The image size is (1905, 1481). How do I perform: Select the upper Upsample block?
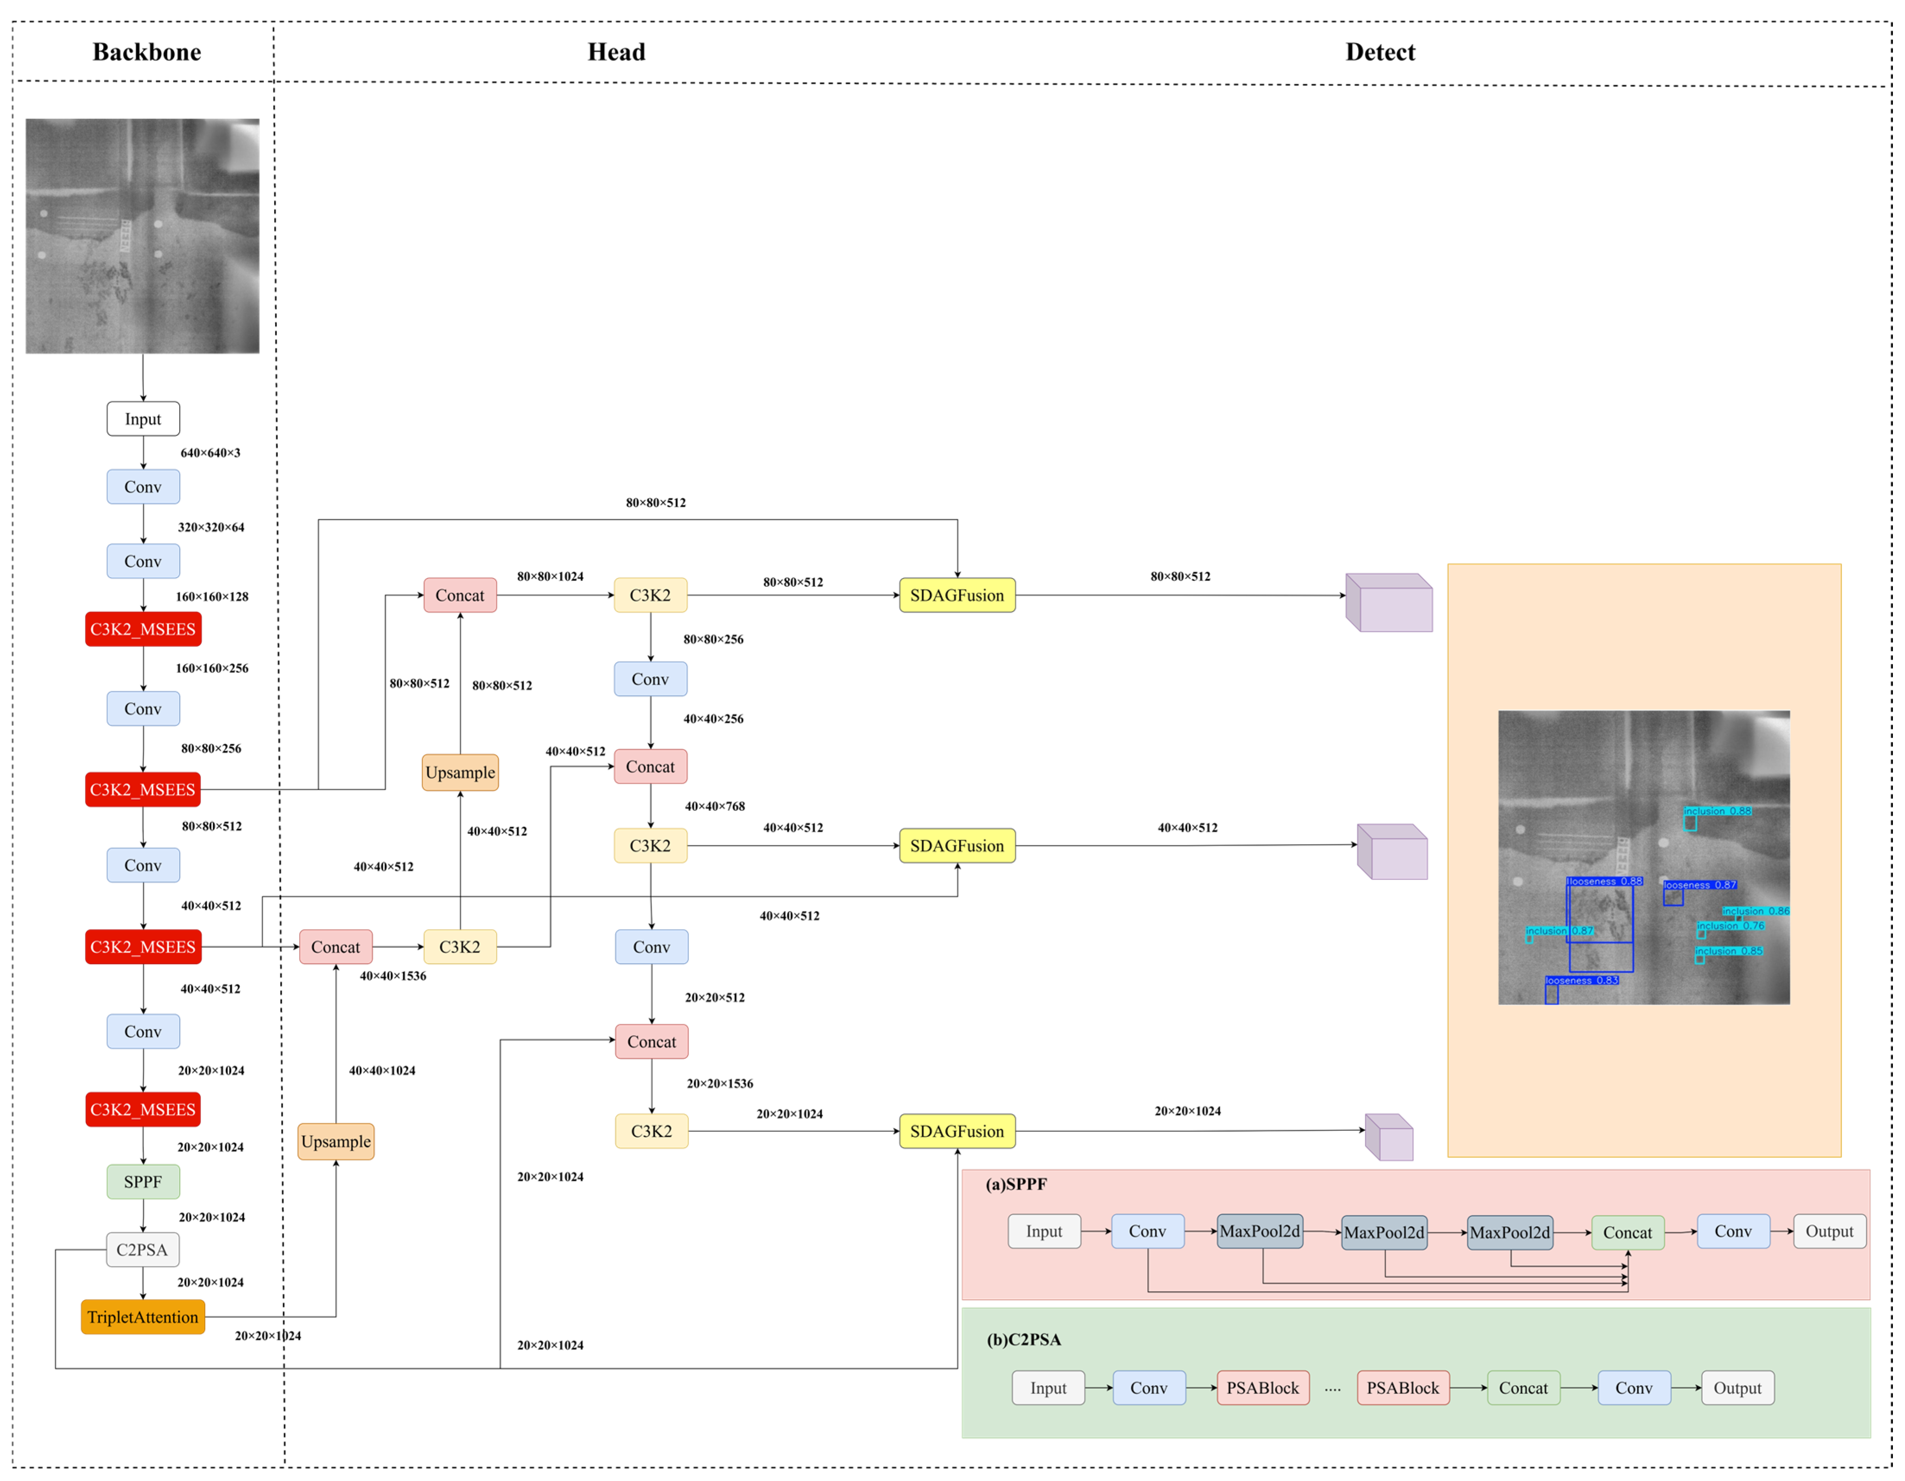[460, 773]
